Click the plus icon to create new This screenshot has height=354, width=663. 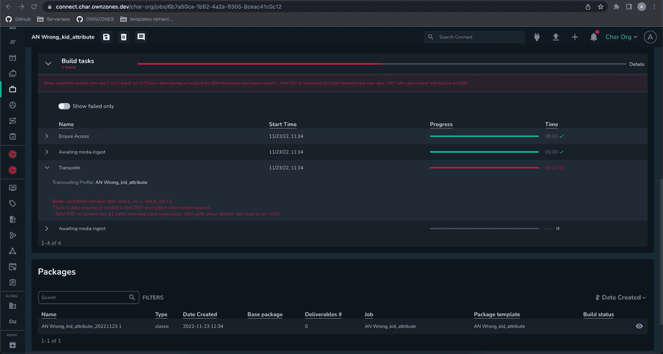point(575,37)
